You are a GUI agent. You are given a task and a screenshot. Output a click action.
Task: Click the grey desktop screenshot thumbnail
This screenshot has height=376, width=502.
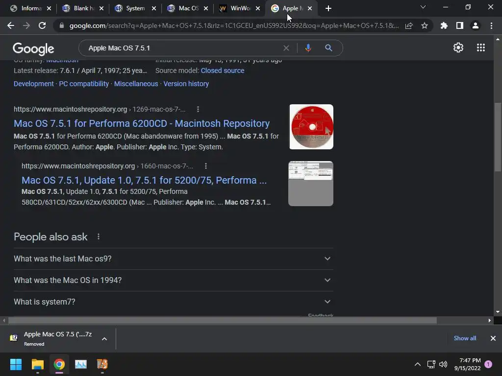tap(310, 184)
